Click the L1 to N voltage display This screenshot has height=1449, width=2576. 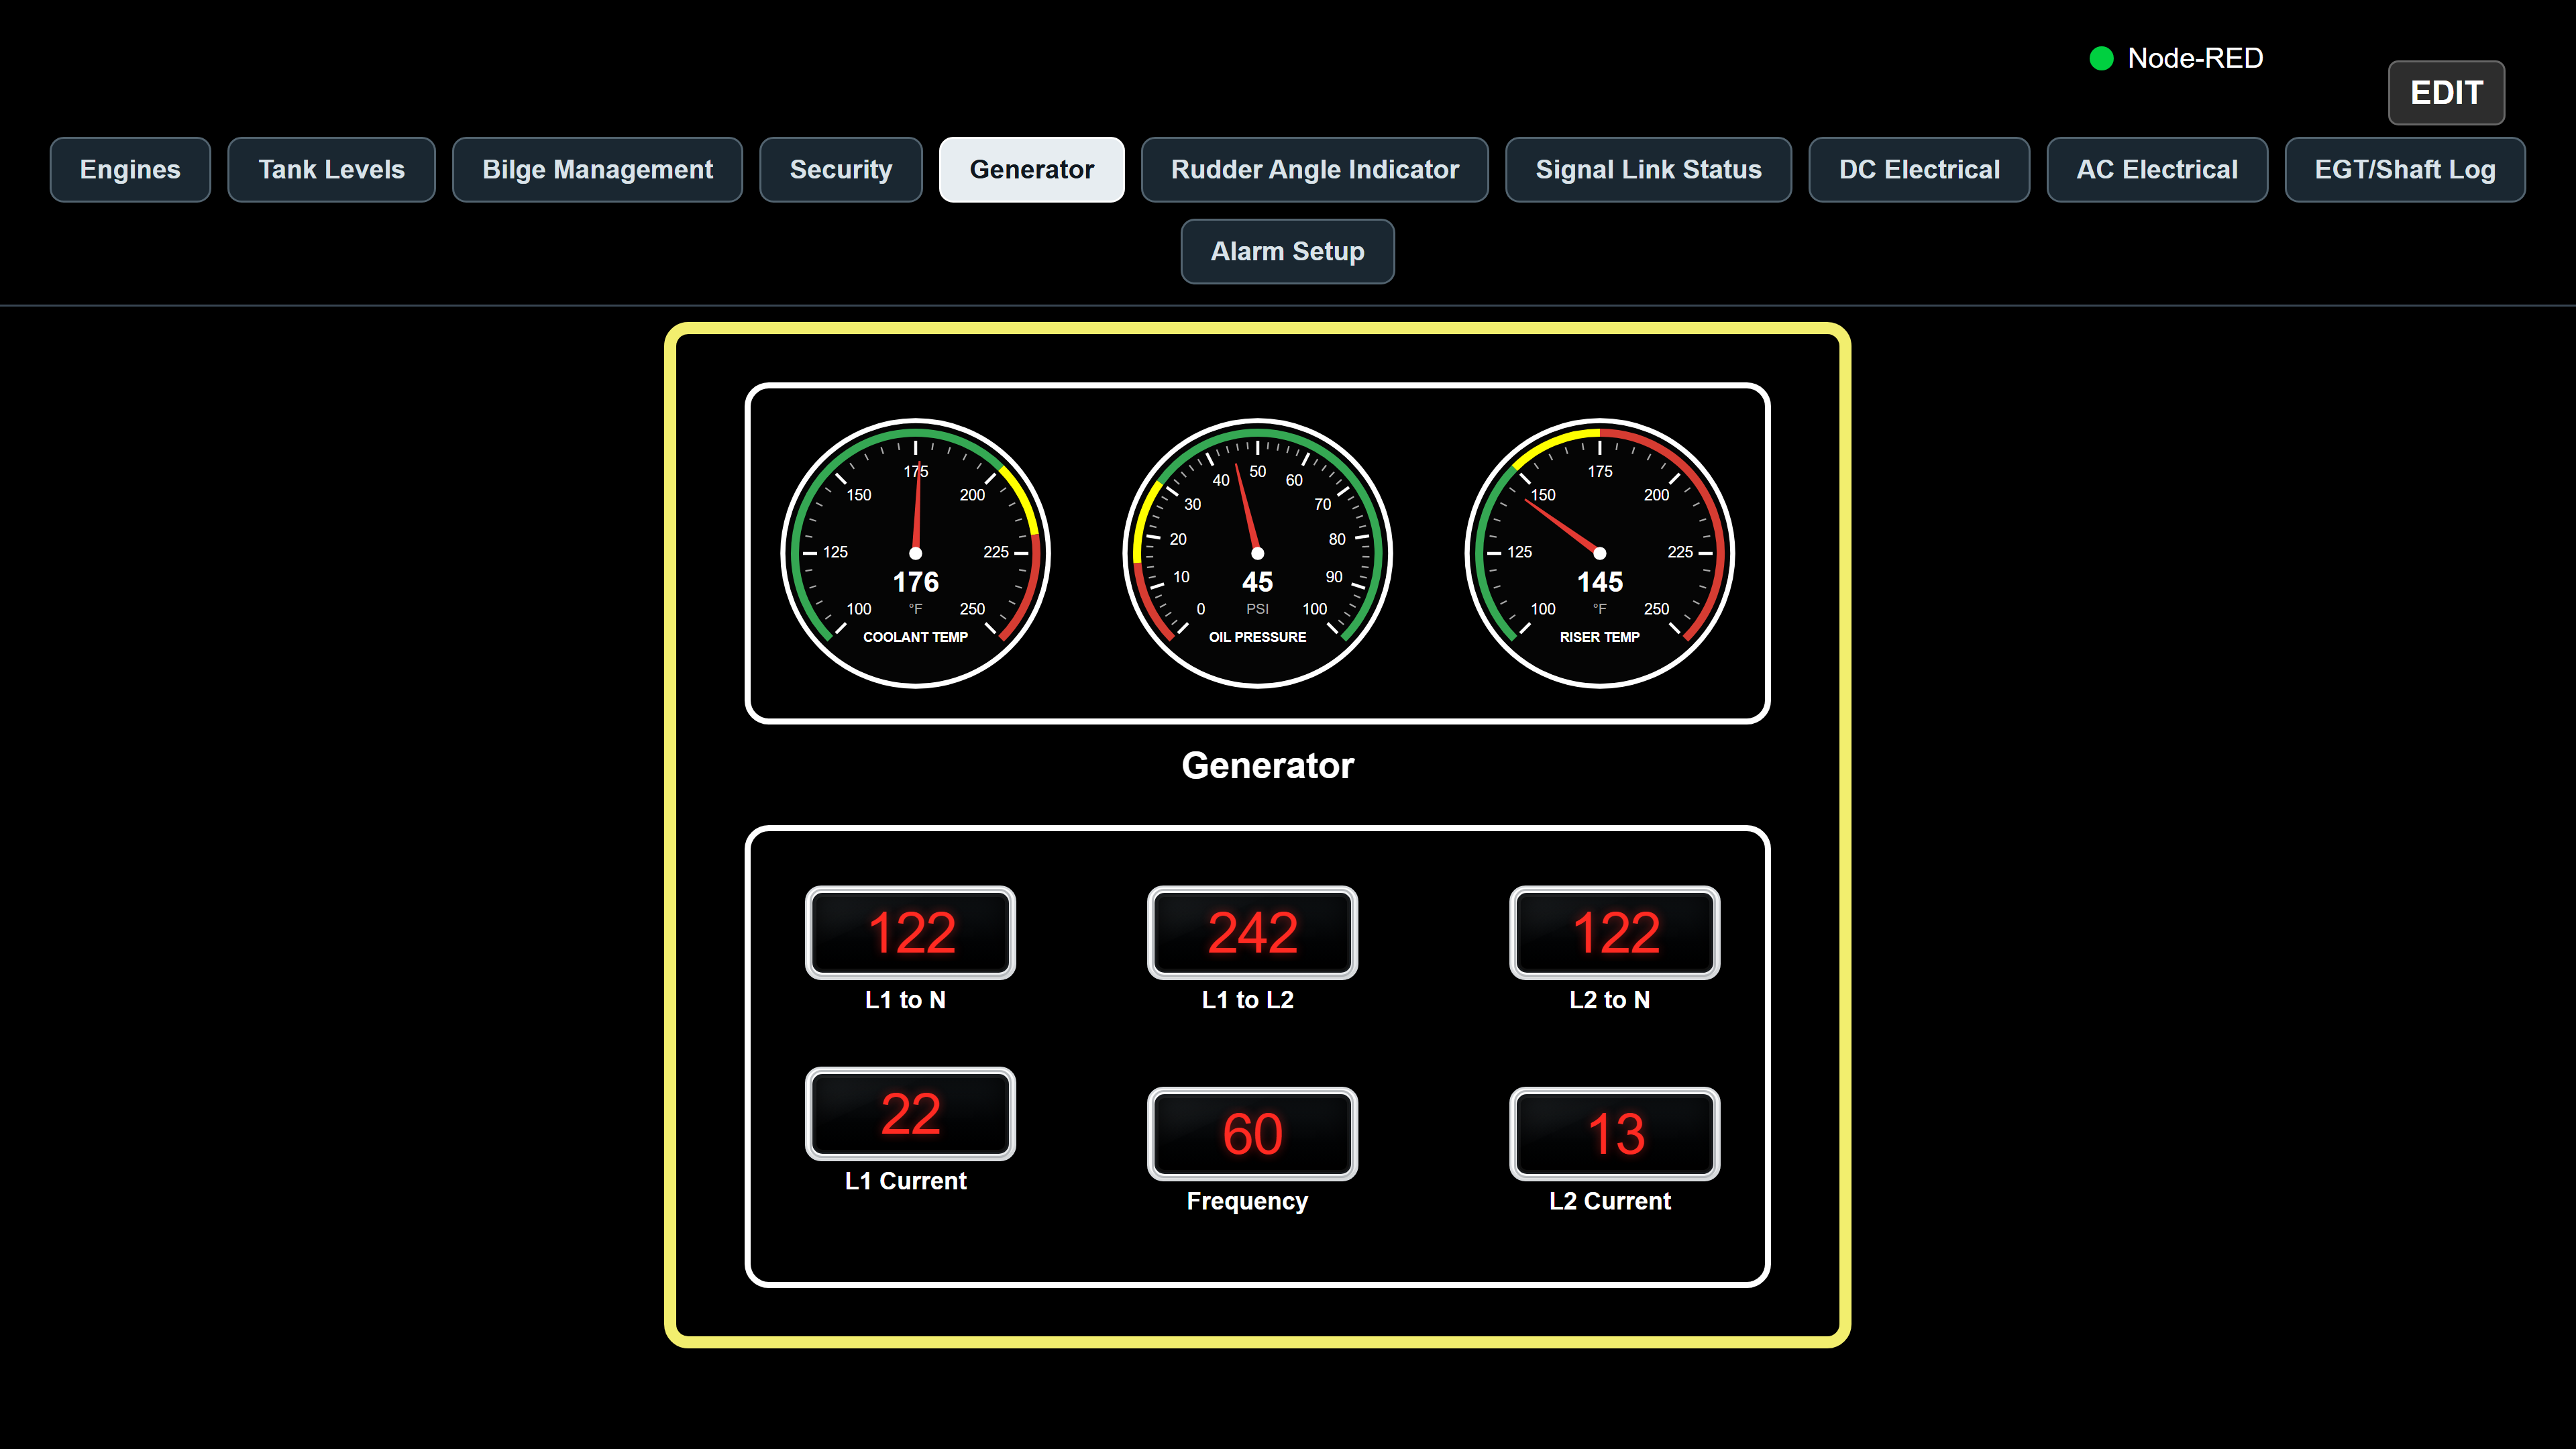pyautogui.click(x=910, y=932)
